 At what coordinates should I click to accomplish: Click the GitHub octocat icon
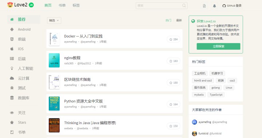coord(224,6)
